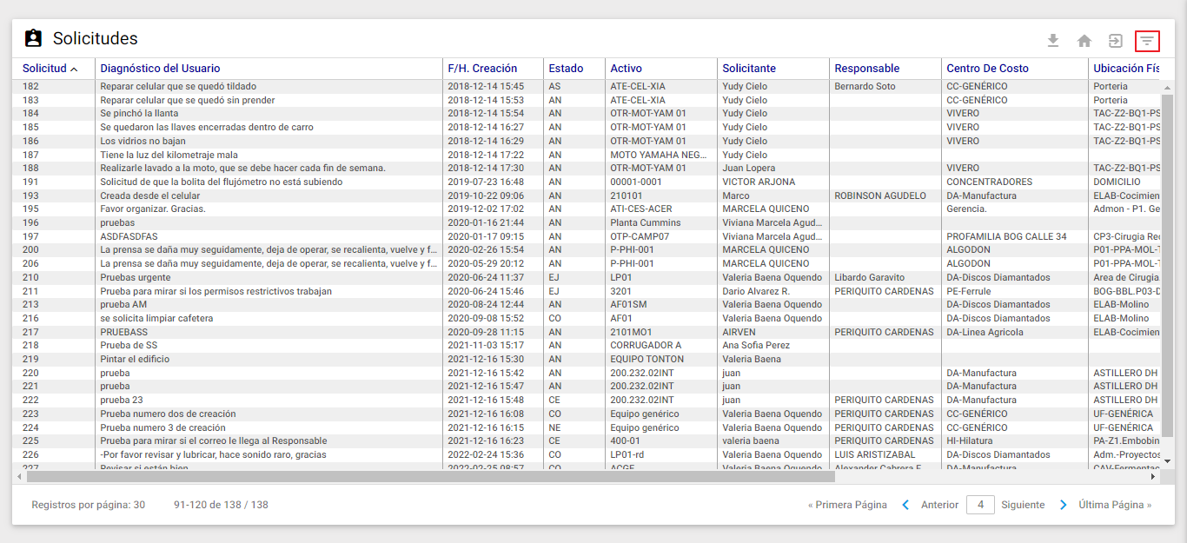Click the Siguiente right chevron icon
Screen dimensions: 1187x543
[x=1064, y=505]
